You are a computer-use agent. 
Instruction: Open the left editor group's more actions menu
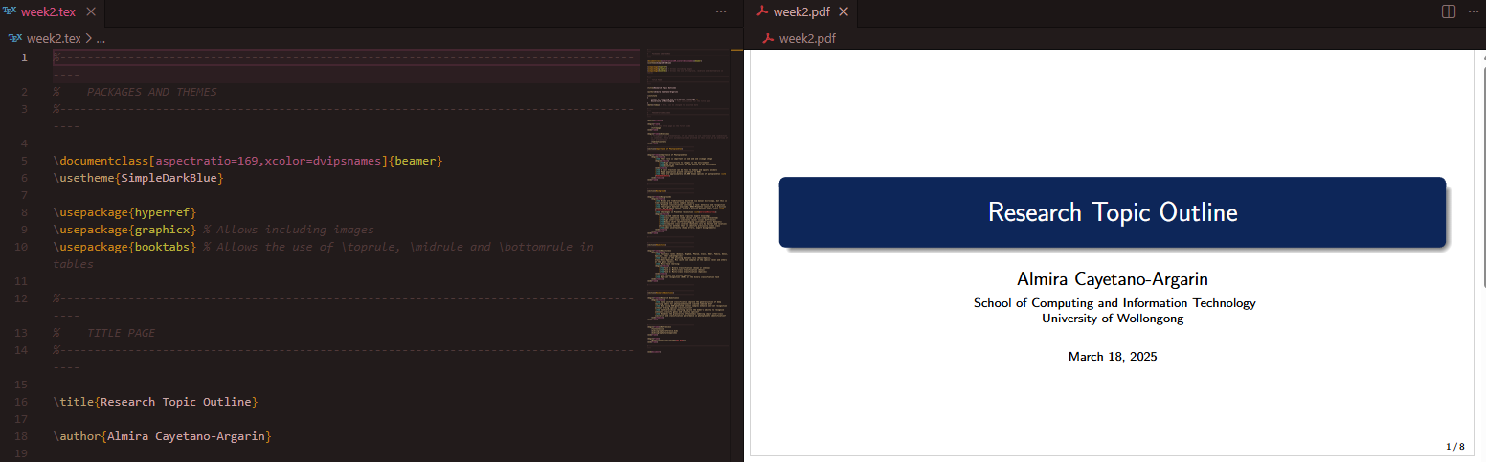click(x=721, y=11)
